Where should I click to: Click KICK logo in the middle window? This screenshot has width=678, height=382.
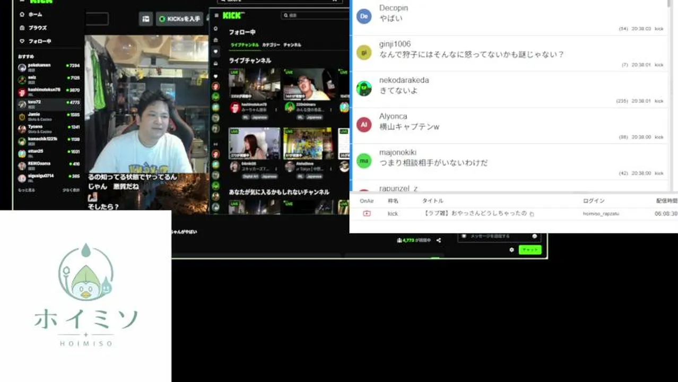(233, 15)
